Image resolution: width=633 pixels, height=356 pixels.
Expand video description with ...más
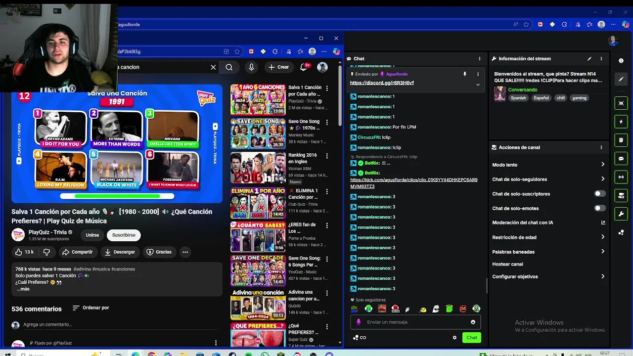(x=23, y=289)
